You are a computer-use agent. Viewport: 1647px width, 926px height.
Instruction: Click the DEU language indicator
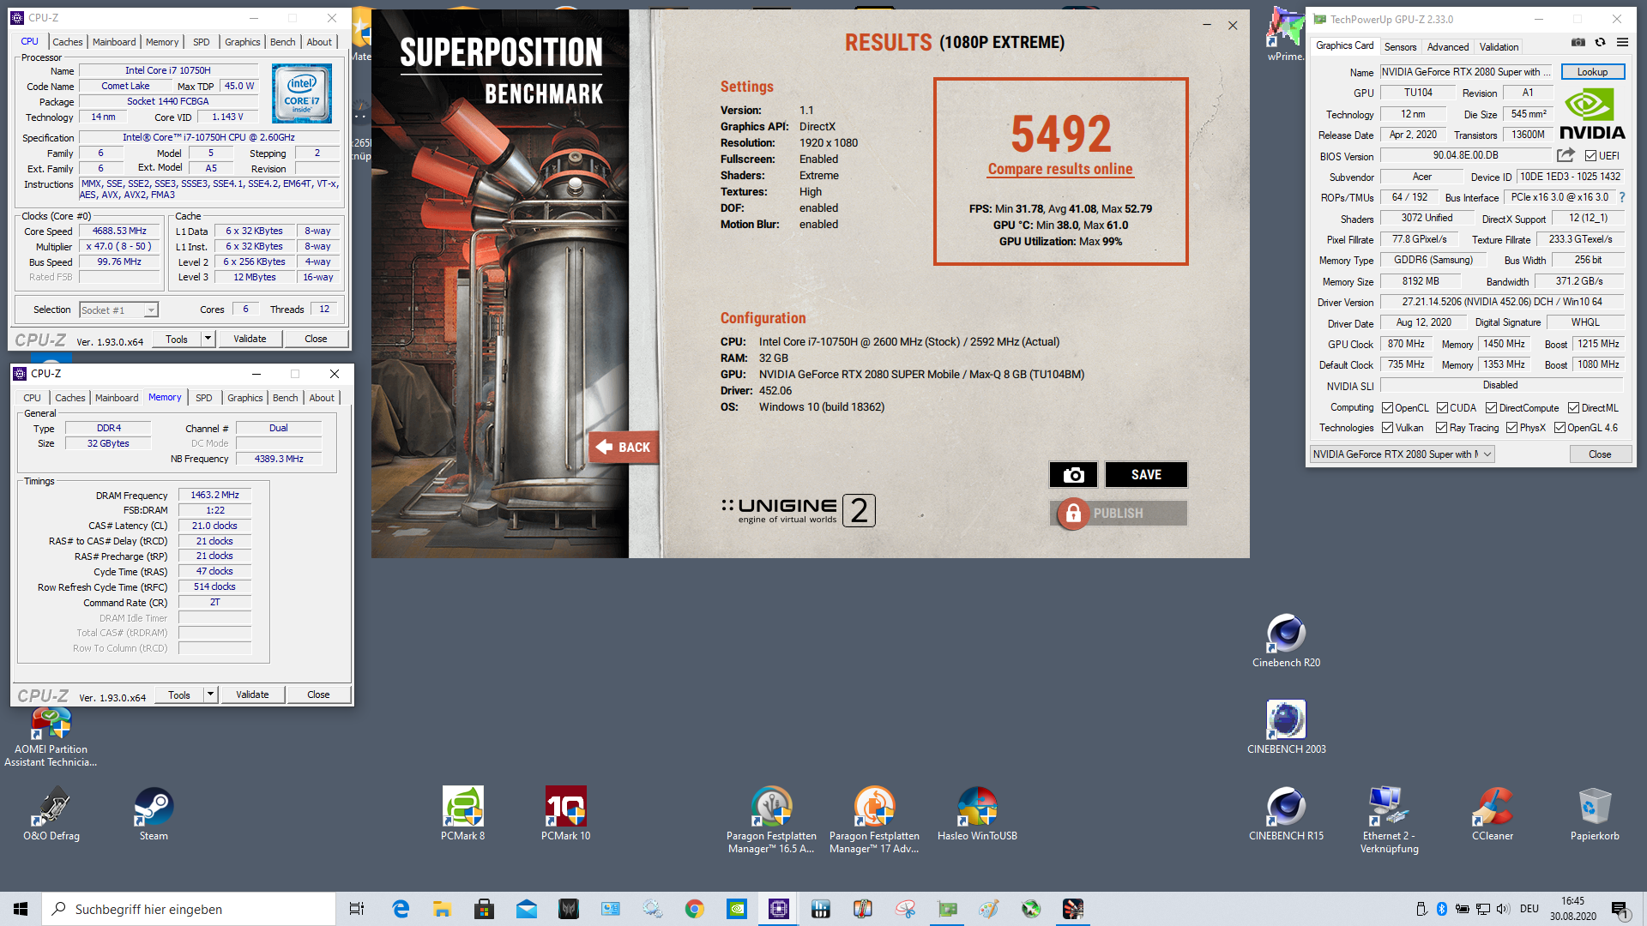click(x=1529, y=909)
